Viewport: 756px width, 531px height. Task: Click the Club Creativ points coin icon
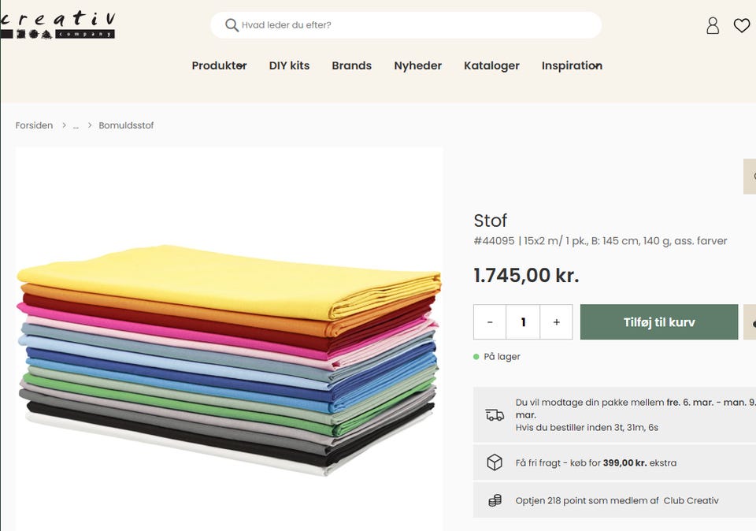pos(495,500)
